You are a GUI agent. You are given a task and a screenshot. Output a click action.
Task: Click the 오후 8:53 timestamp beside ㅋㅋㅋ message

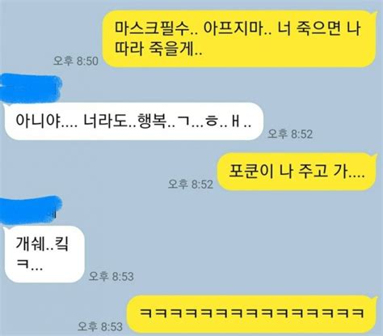pos(100,326)
